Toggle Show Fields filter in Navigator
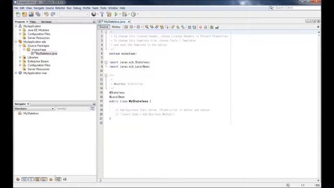 click(25, 179)
